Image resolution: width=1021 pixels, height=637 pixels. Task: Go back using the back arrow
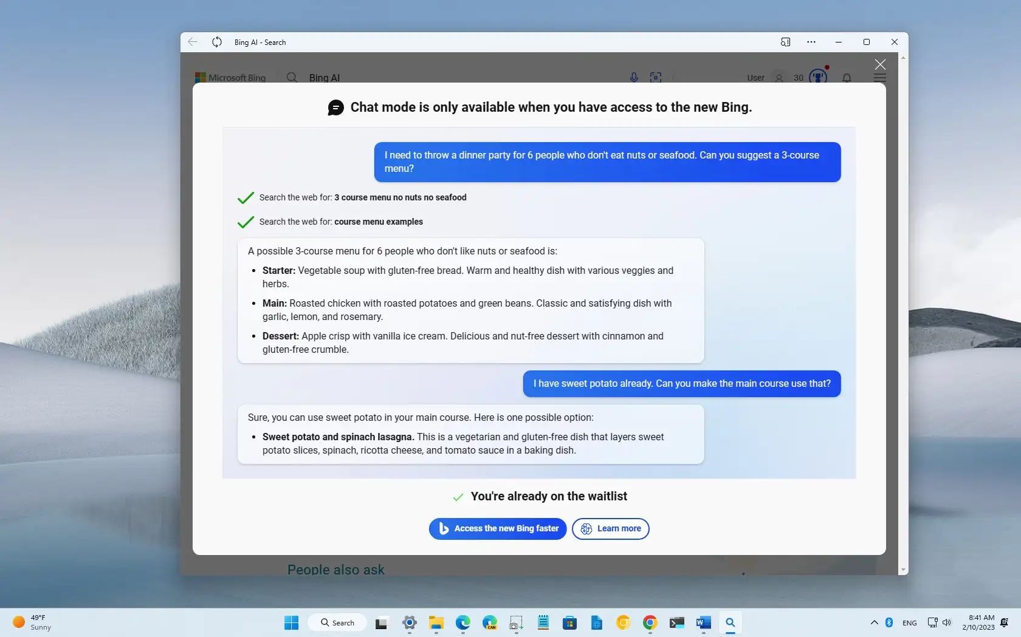click(193, 42)
